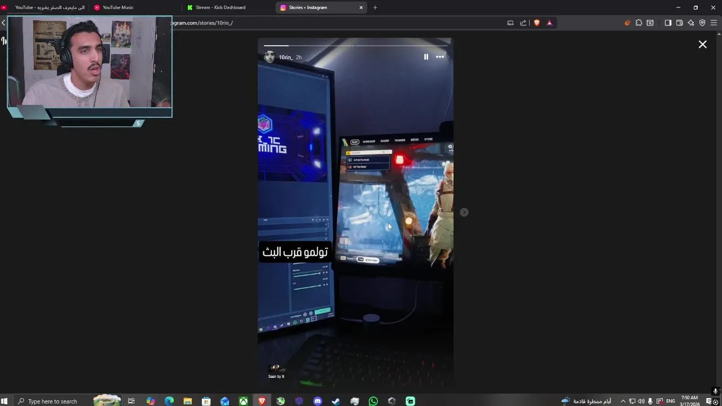Open the extensions puzzle icon
This screenshot has width=722, height=406.
click(x=639, y=23)
